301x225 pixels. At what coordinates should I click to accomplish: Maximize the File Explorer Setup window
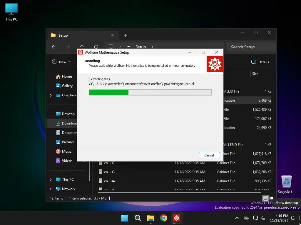click(x=256, y=33)
